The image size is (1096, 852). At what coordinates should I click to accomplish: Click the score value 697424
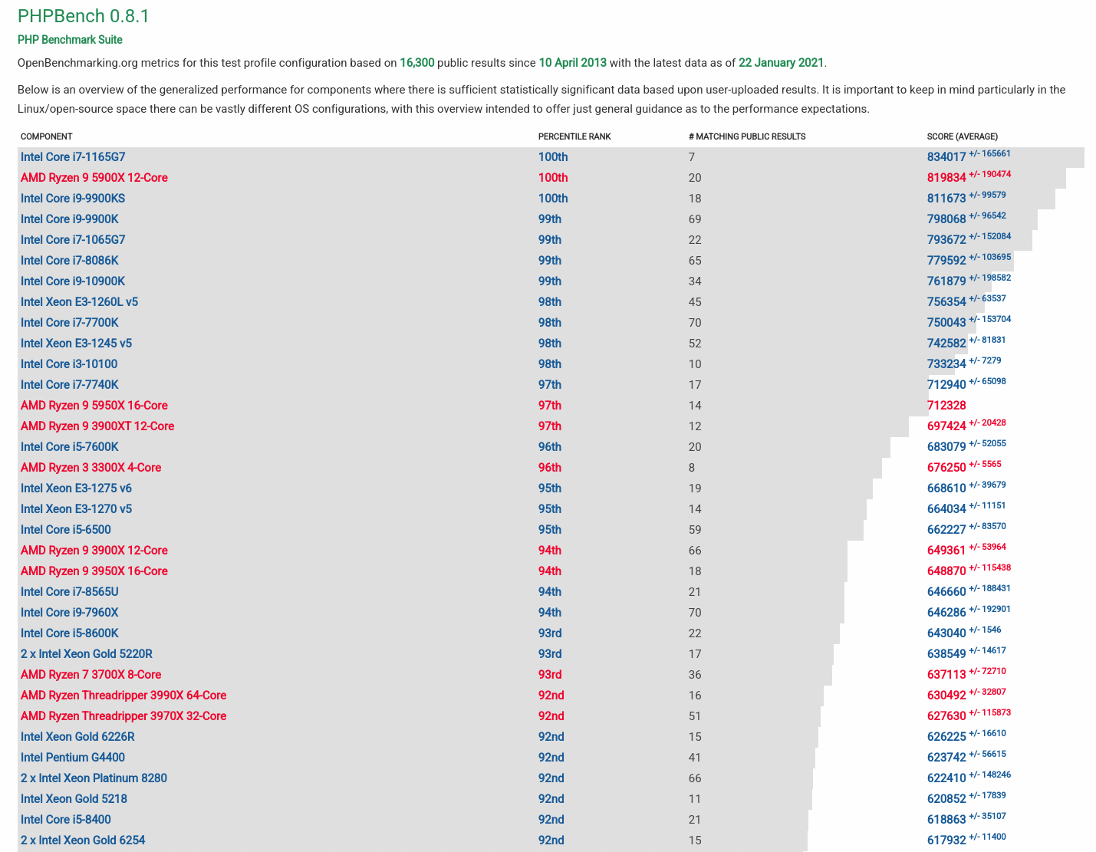tap(946, 426)
